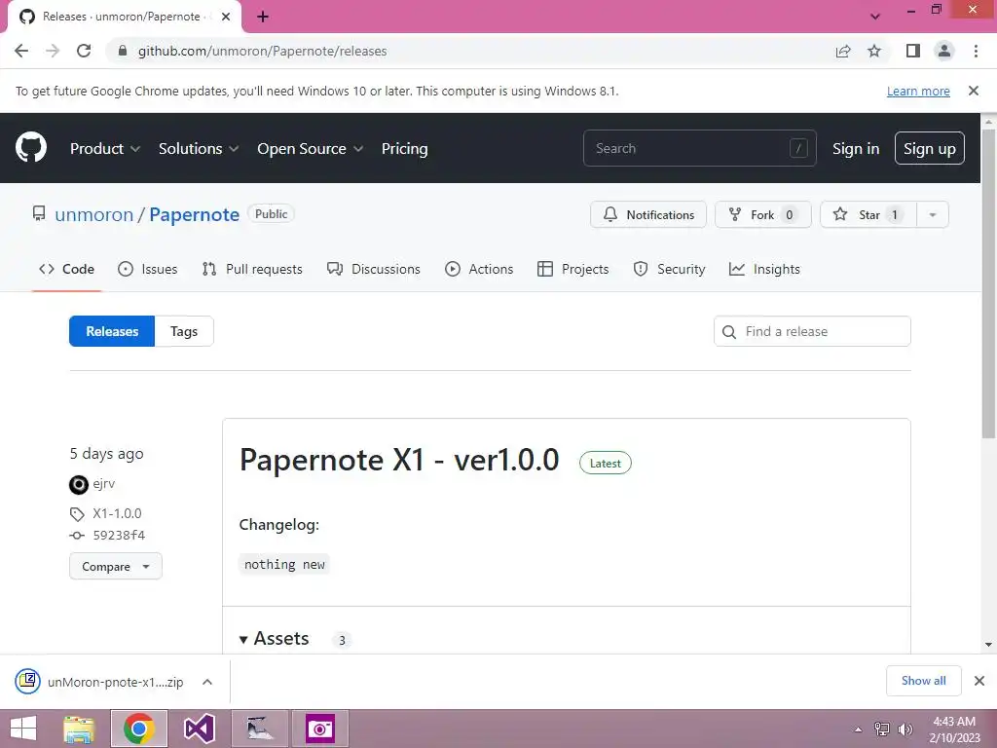Image resolution: width=997 pixels, height=748 pixels.
Task: Click the GitHub octocat logo
Action: pos(31,148)
